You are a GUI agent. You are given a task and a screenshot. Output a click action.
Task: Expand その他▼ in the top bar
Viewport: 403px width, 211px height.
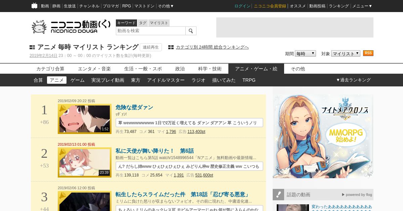pyautogui.click(x=166, y=6)
